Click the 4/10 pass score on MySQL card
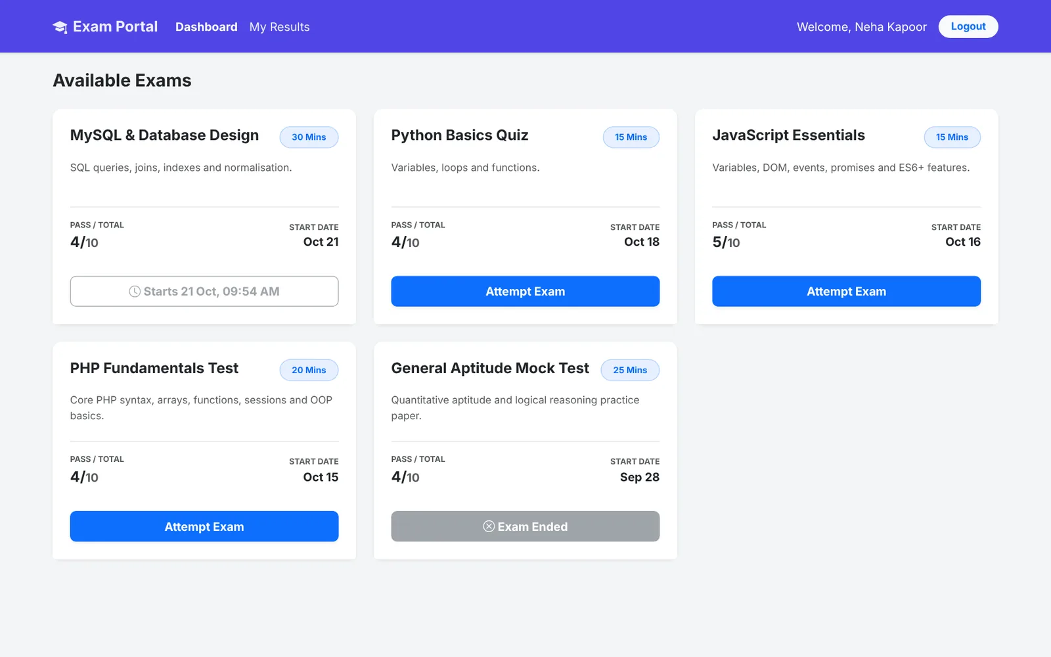 (84, 242)
